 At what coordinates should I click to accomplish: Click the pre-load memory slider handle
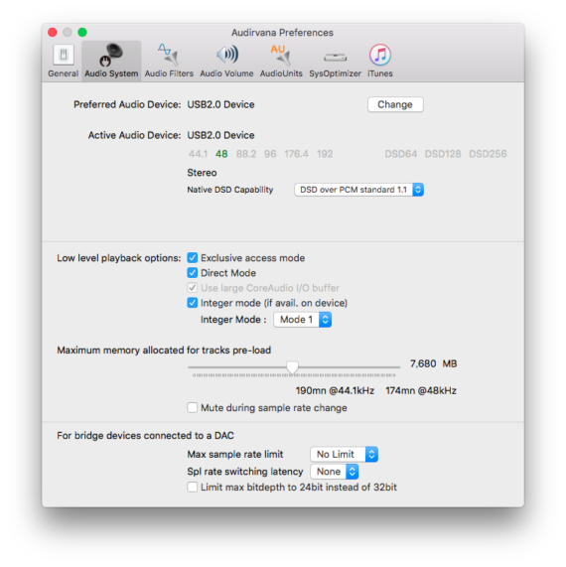[x=292, y=367]
